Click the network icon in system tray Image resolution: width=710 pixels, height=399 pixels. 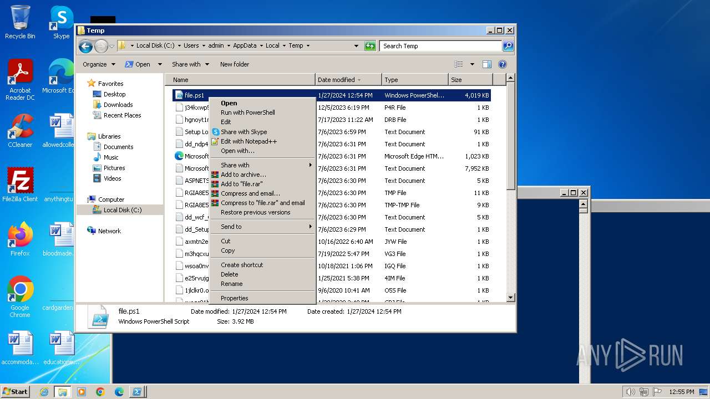point(644,392)
